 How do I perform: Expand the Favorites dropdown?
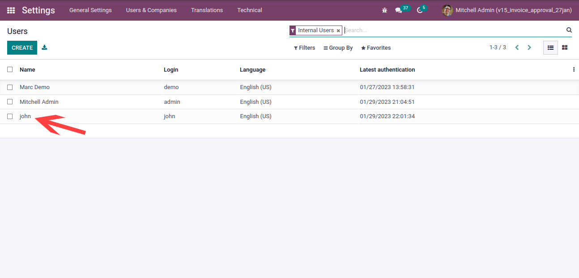click(x=376, y=48)
